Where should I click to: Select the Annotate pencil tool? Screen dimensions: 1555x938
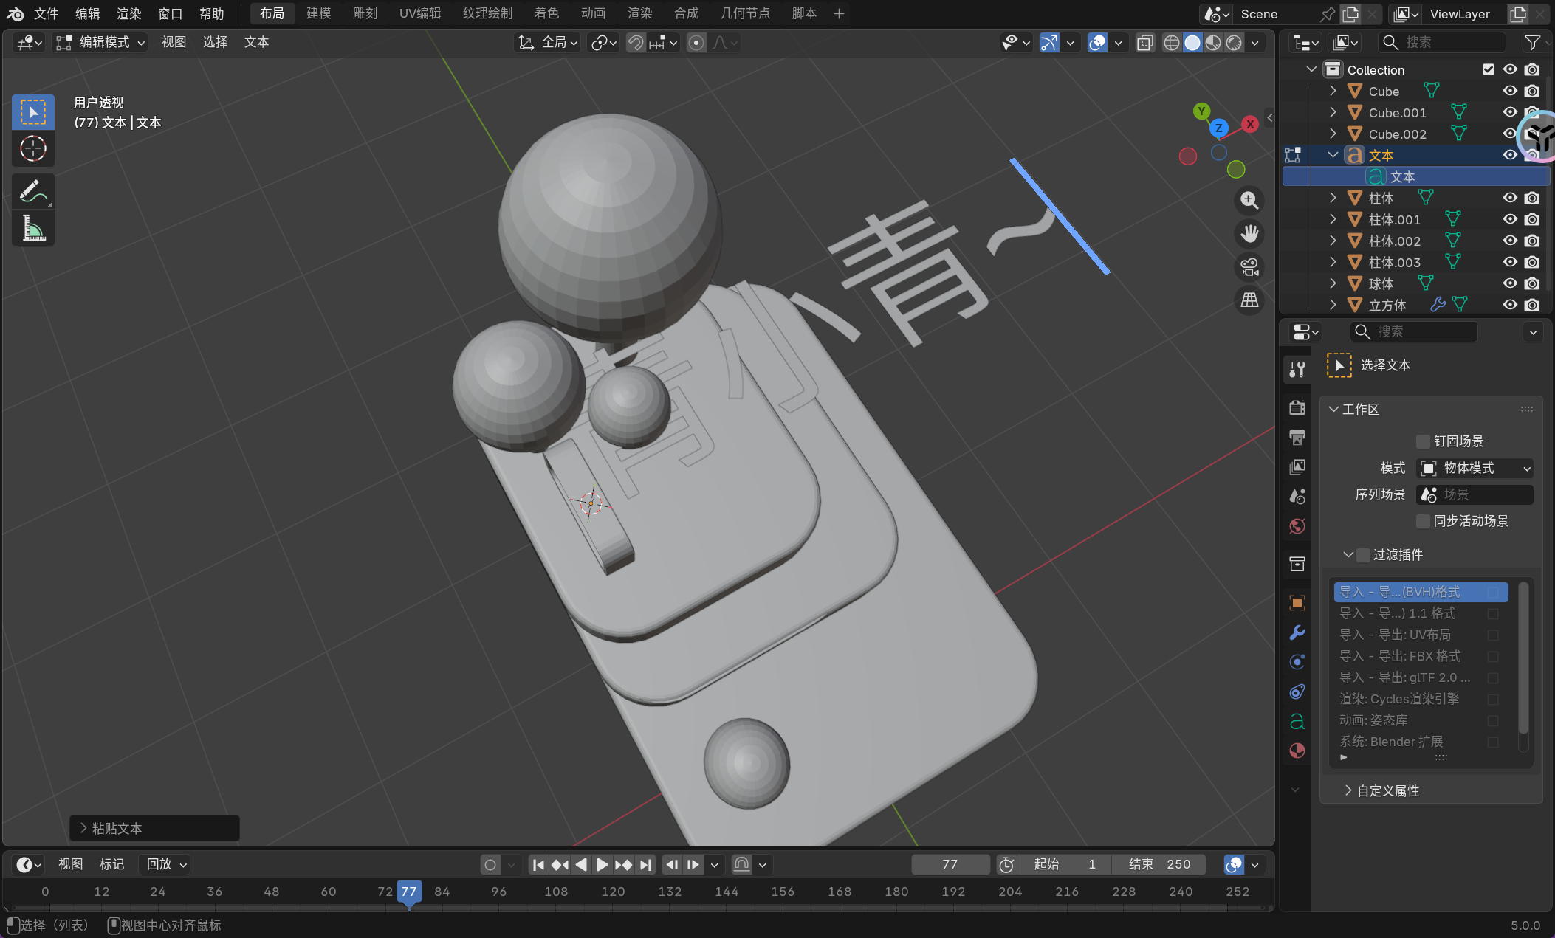tap(33, 192)
